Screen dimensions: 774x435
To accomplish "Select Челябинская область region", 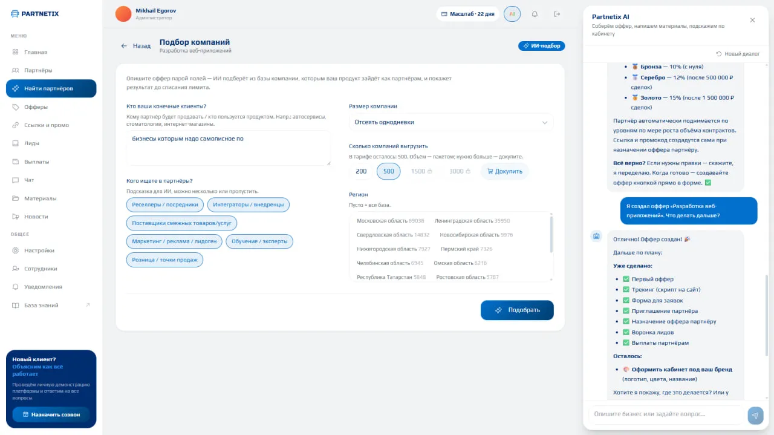I will click(390, 263).
